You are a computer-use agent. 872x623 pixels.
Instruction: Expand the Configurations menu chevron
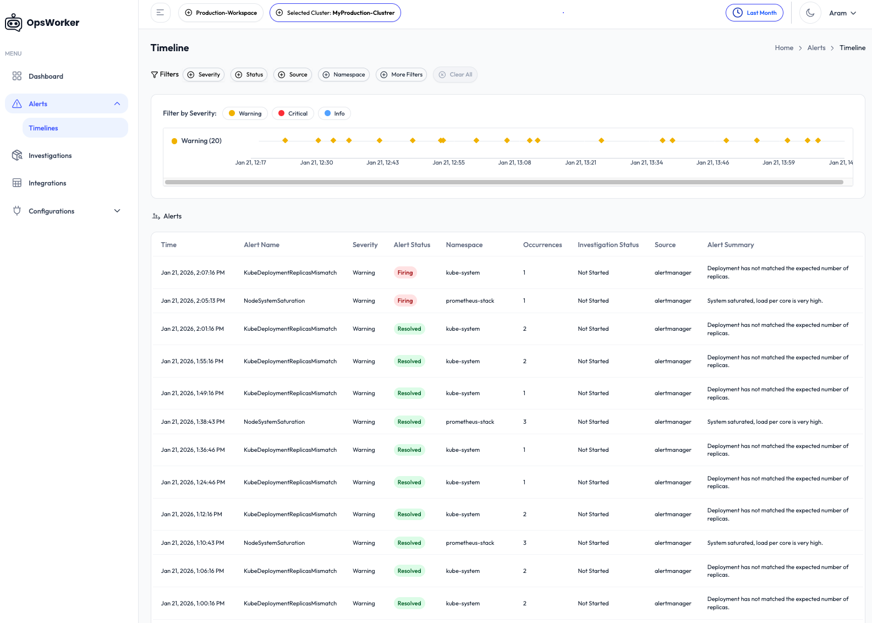pos(117,211)
